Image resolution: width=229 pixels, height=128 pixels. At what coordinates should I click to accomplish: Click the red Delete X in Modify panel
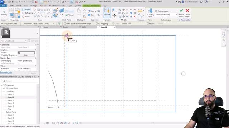pos(135,17)
